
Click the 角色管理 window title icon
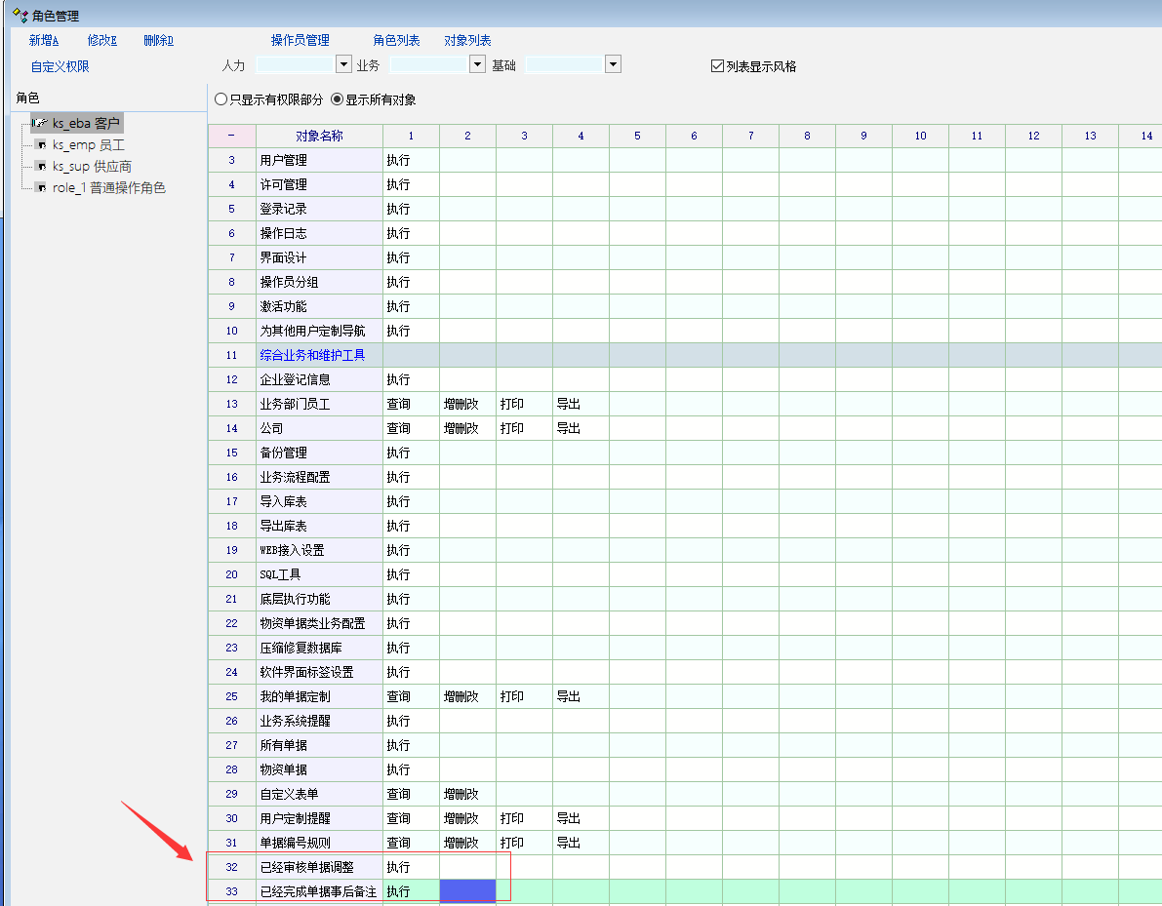click(19, 16)
